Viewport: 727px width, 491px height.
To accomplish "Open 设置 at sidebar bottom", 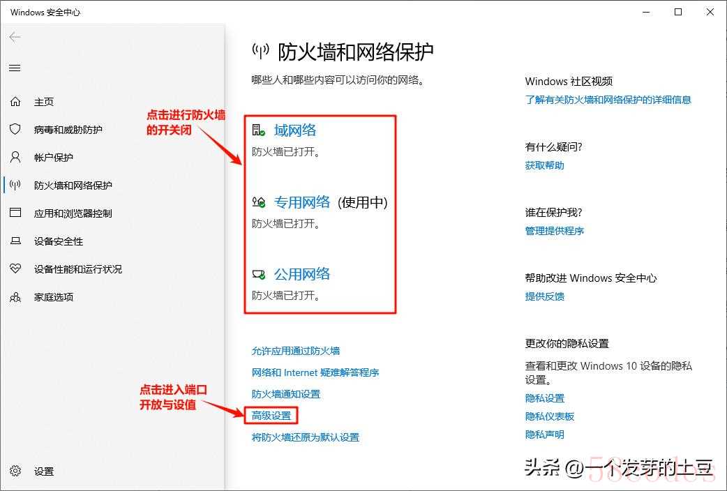I will (x=43, y=471).
